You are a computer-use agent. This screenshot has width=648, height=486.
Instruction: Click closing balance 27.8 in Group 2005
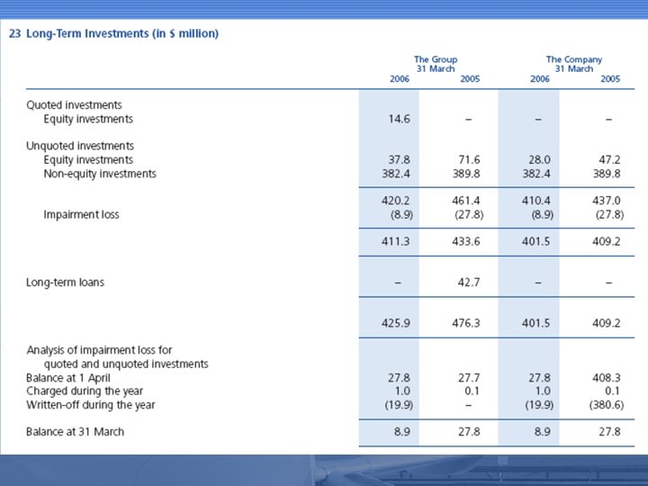[x=470, y=432]
